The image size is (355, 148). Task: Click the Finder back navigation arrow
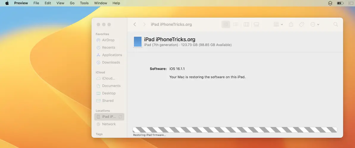coord(135,25)
